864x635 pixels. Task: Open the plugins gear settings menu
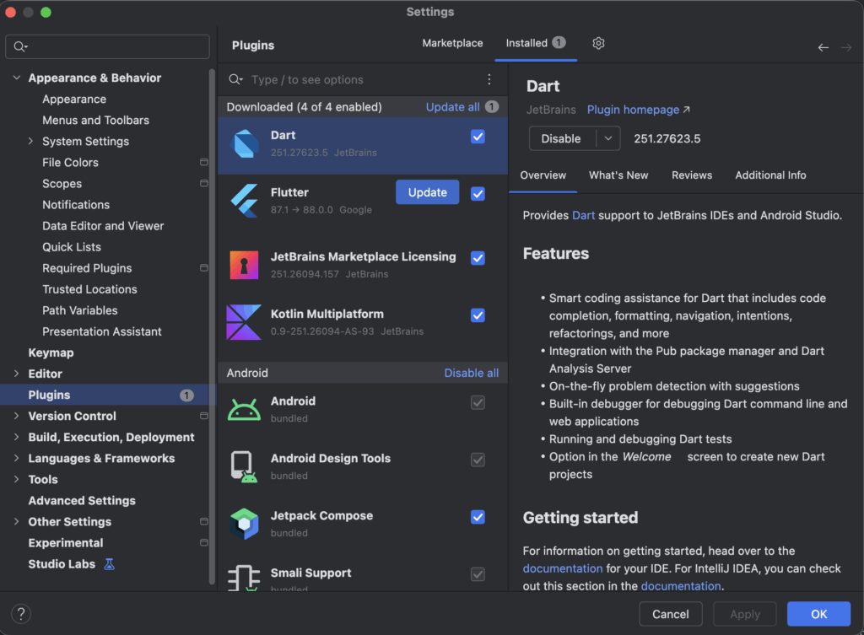click(598, 44)
